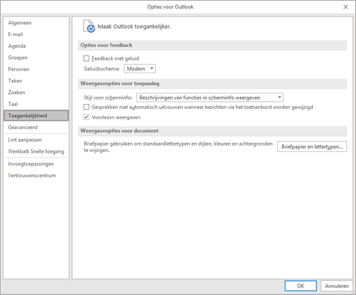Open the Zoeken options category

tap(36, 93)
